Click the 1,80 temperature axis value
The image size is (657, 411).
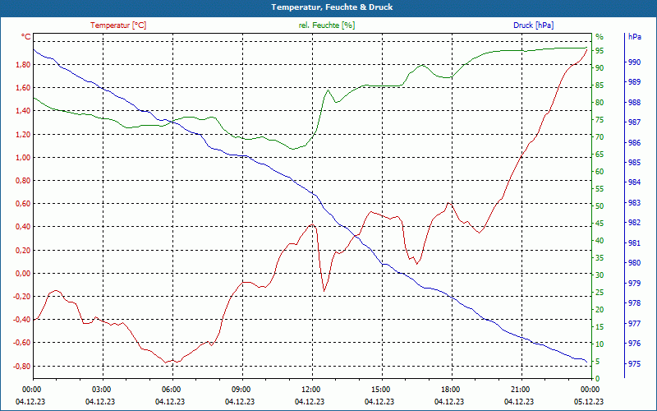coord(24,64)
